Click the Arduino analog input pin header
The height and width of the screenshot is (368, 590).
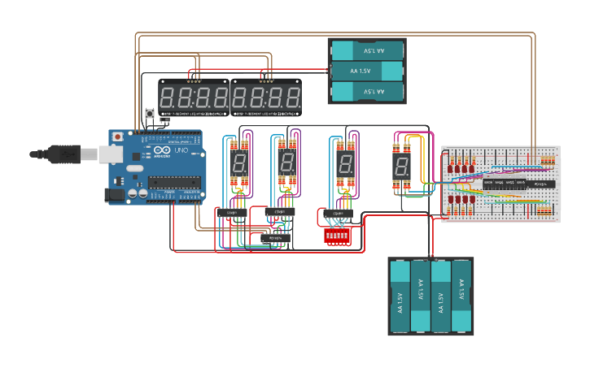(x=190, y=202)
